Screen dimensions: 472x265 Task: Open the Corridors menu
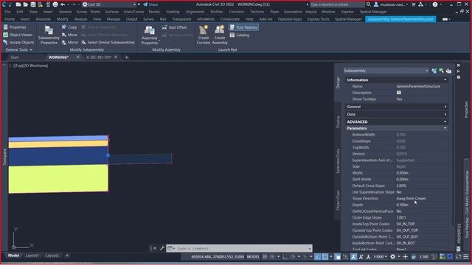236,12
